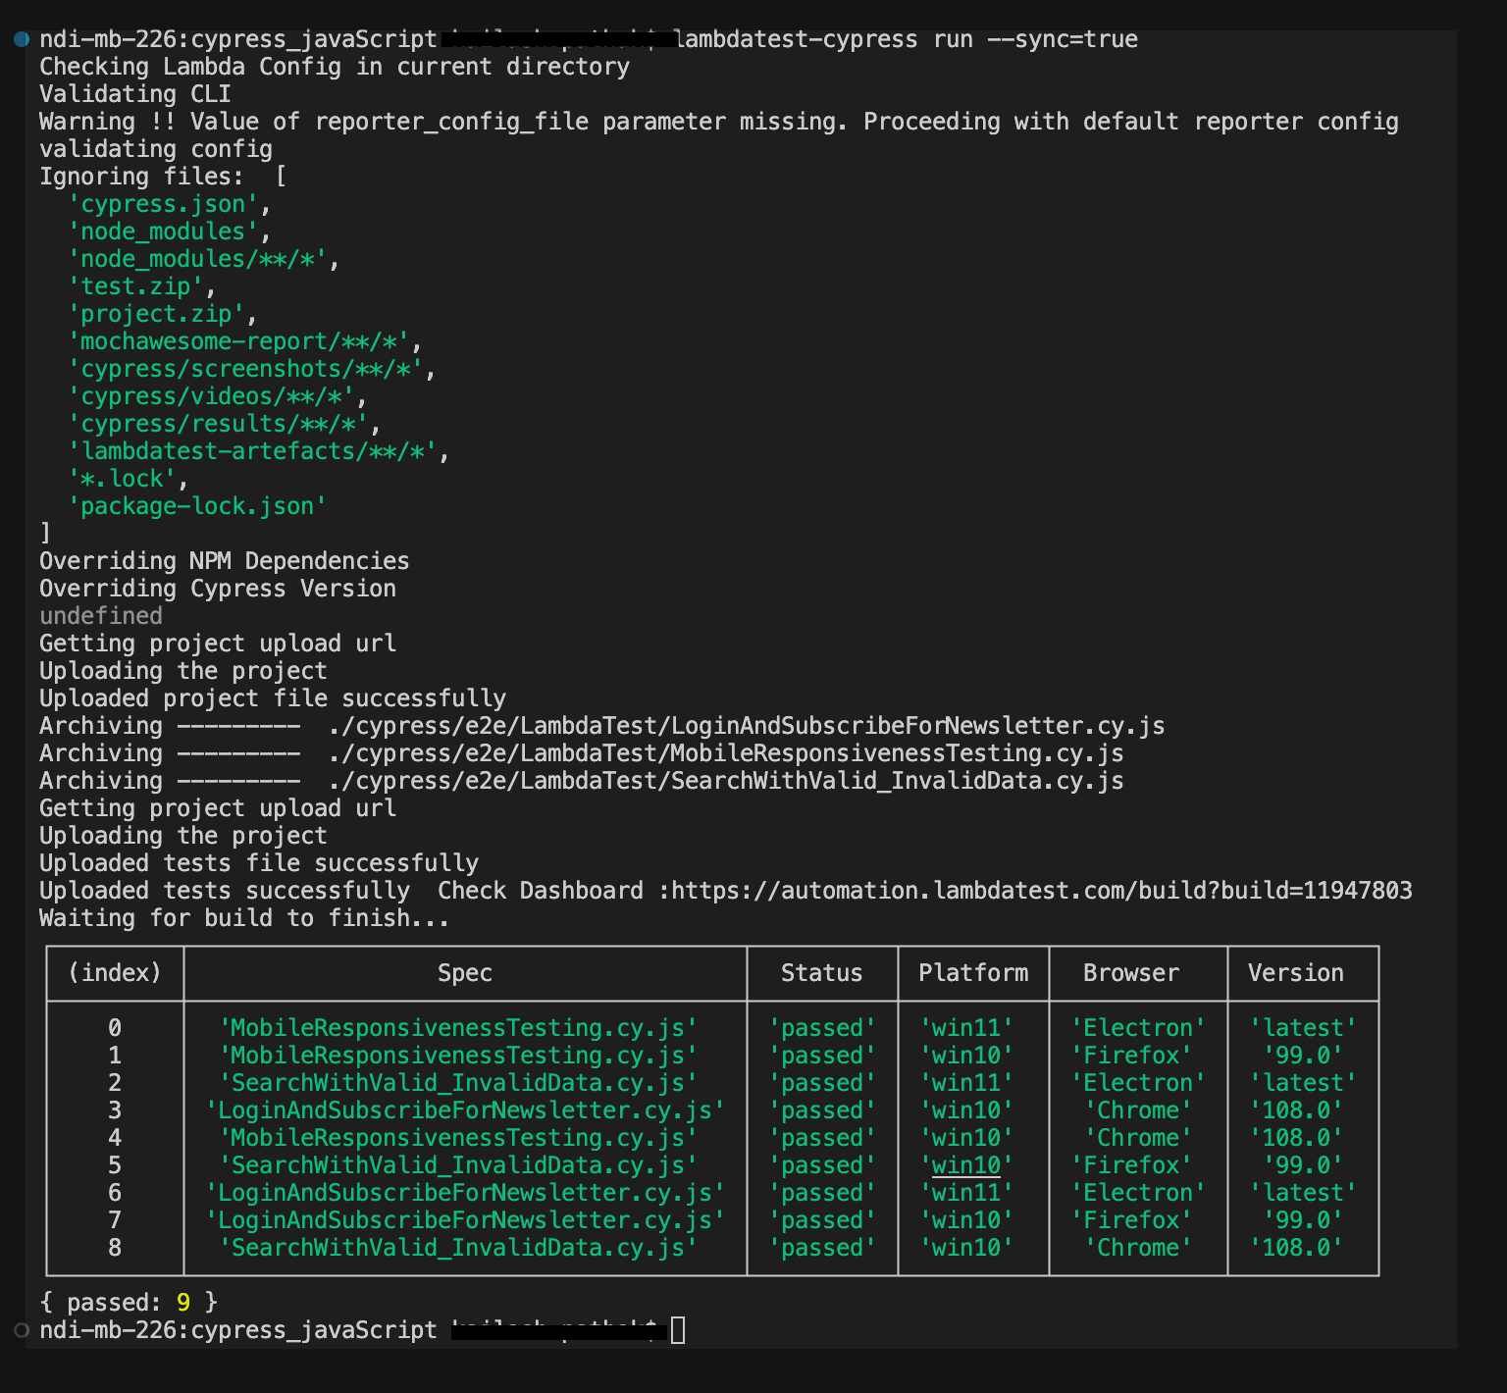Select the Spec column header
Screen dimensions: 1507x1393
pos(465,973)
